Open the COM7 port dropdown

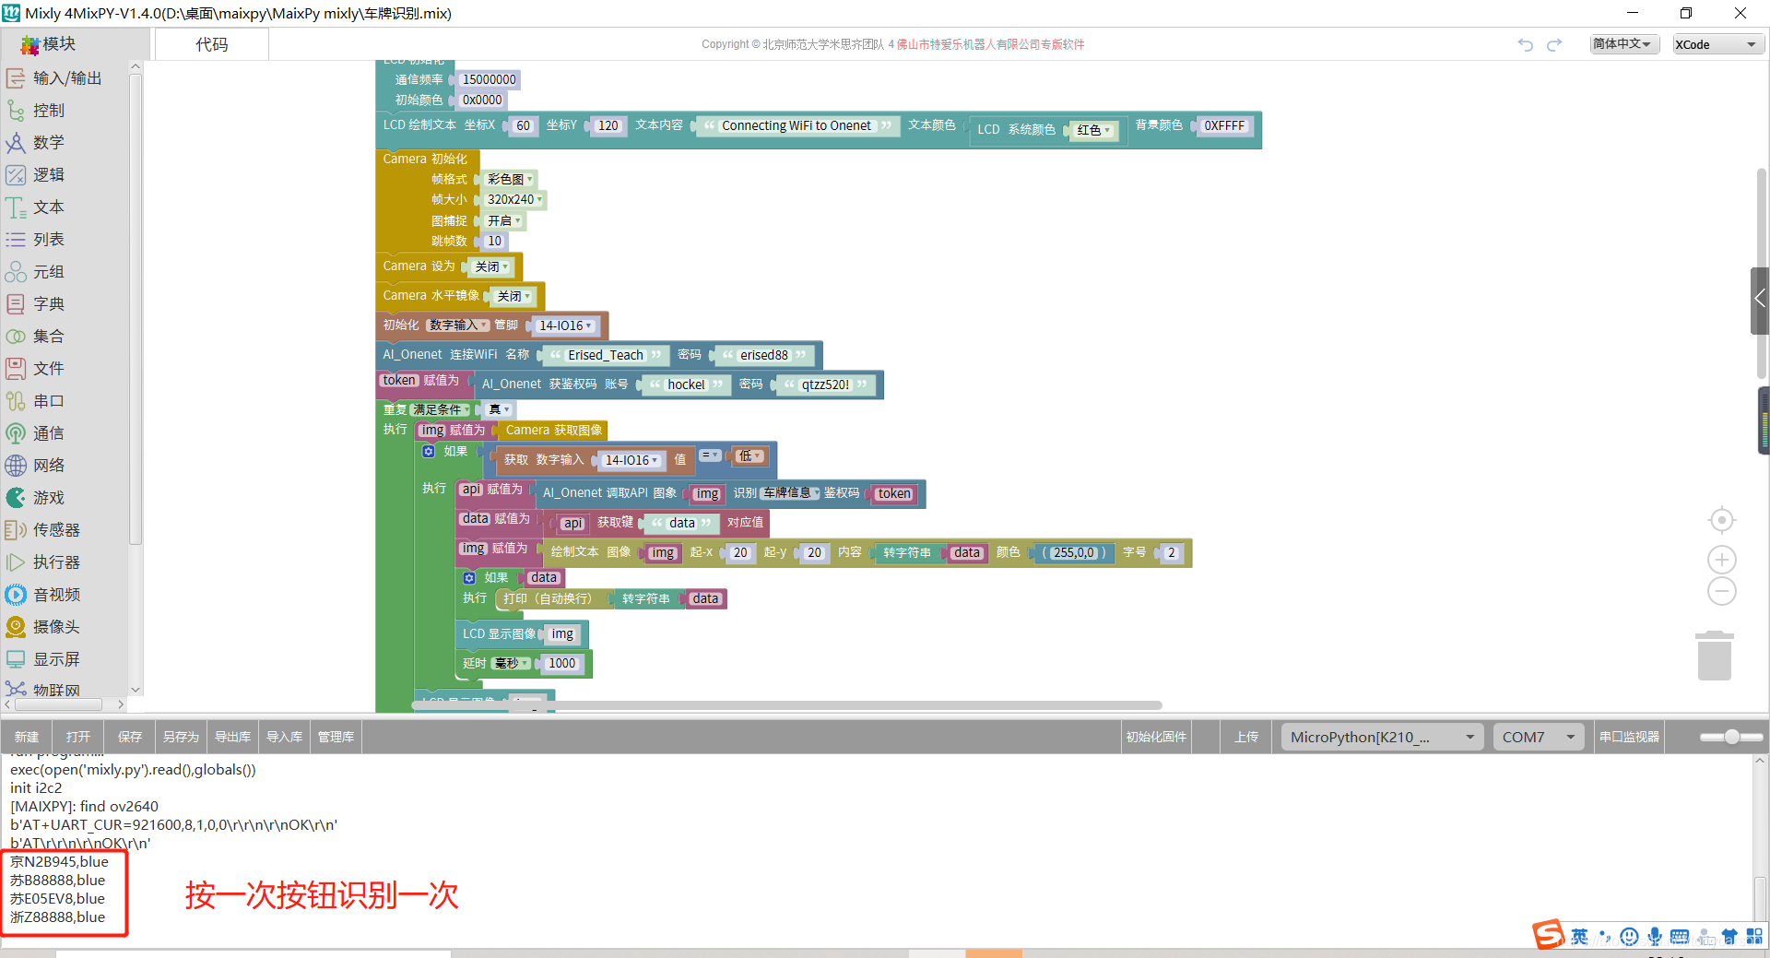1539,737
